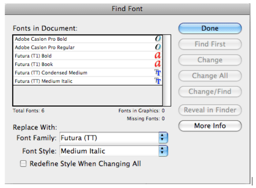Open the Font Family dropdown arrows
Viewport: 256px width, 188px height.
point(163,138)
